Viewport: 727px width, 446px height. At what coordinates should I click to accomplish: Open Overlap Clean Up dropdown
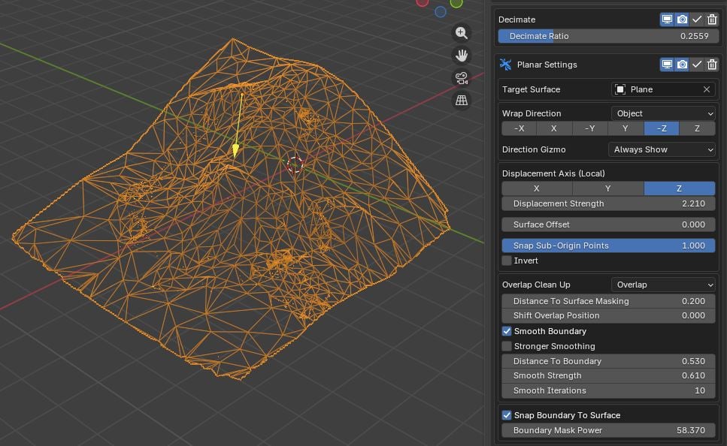tap(662, 285)
